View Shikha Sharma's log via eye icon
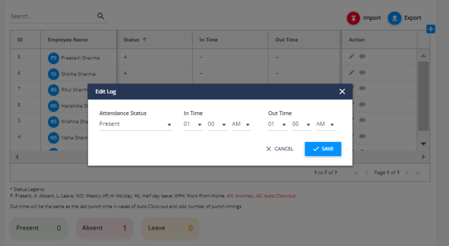Viewport: 449px width, 246px height. pos(362,73)
